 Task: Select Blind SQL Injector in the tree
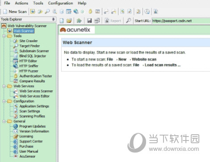click(x=33, y=56)
